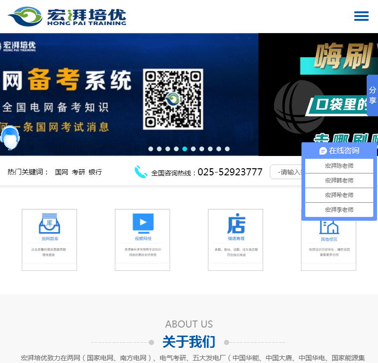Open the 微店商城 shop icon

[236, 224]
